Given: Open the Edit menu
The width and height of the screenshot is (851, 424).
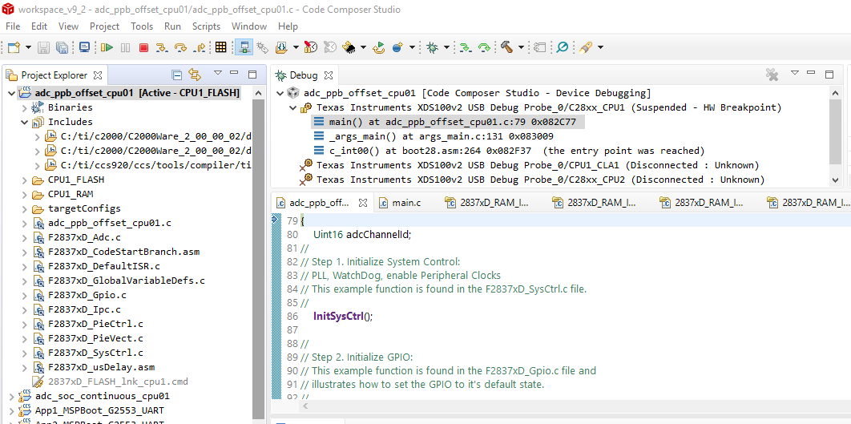Looking at the screenshot, I should click(39, 26).
